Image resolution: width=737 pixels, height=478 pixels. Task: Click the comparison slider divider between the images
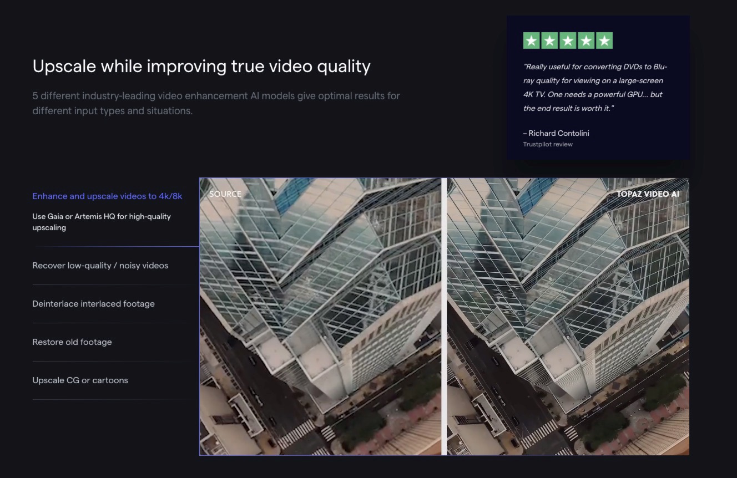444,317
